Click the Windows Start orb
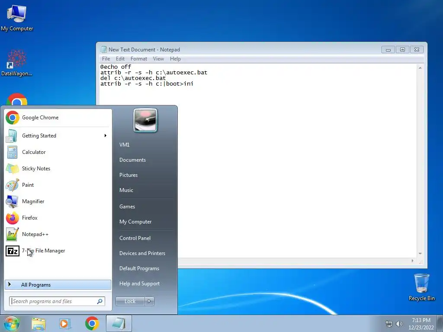This screenshot has height=332, width=443. 11,323
